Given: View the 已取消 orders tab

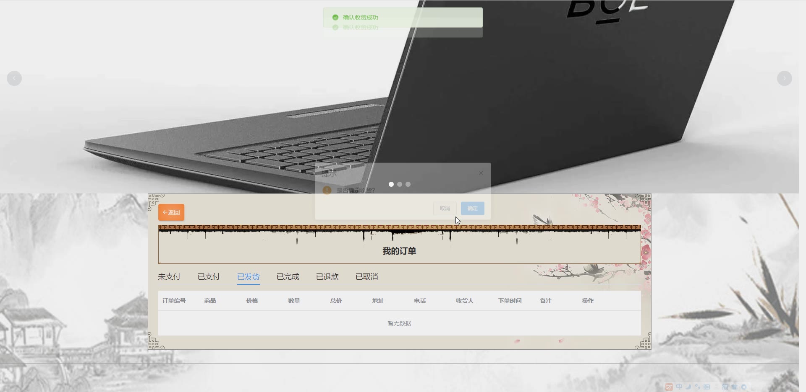Looking at the screenshot, I should [x=367, y=277].
